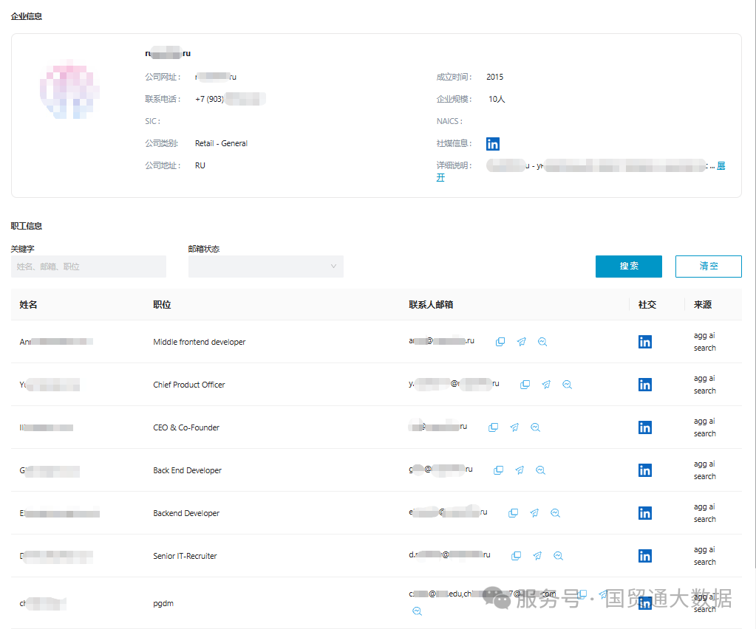Viewport: 756px width, 629px height.
Task: Open the 邮箱状态 dropdown
Action: 266,267
